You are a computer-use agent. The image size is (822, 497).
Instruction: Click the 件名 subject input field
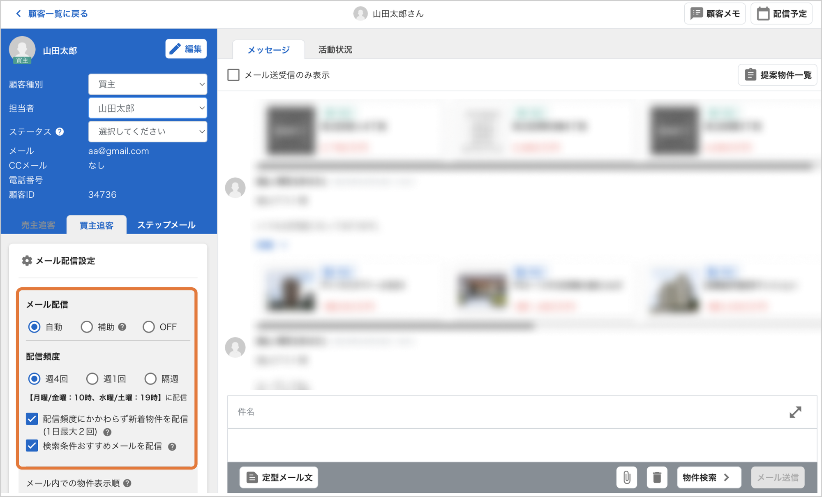pos(506,412)
